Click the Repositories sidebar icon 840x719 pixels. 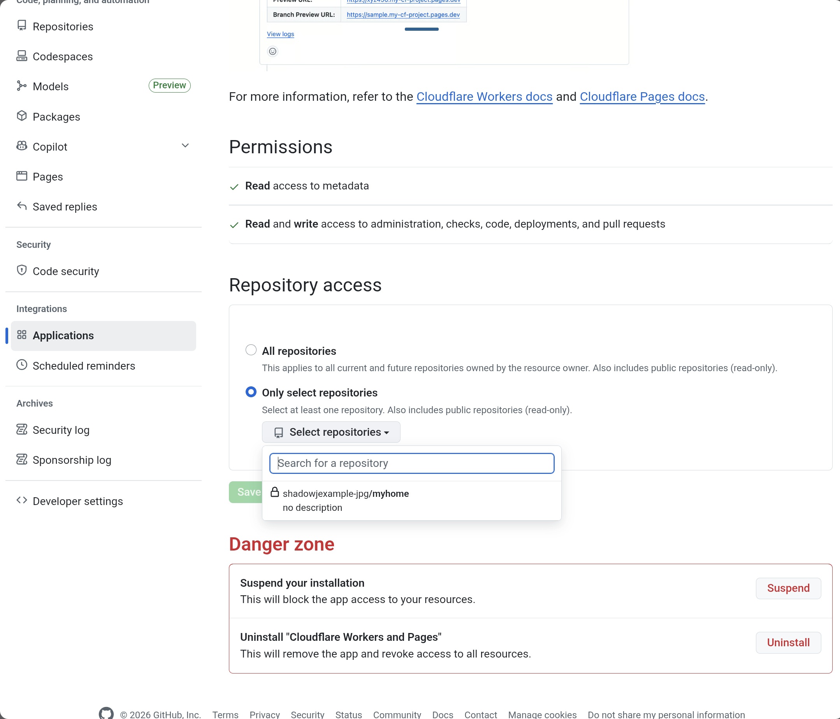click(22, 26)
